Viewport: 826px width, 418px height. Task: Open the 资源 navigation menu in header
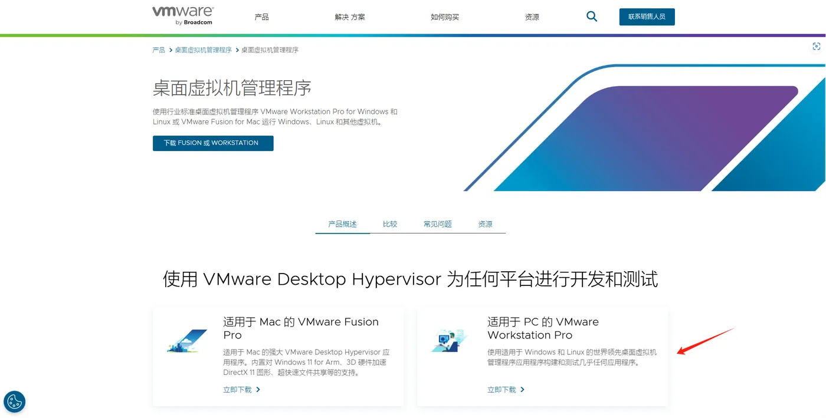(x=532, y=17)
